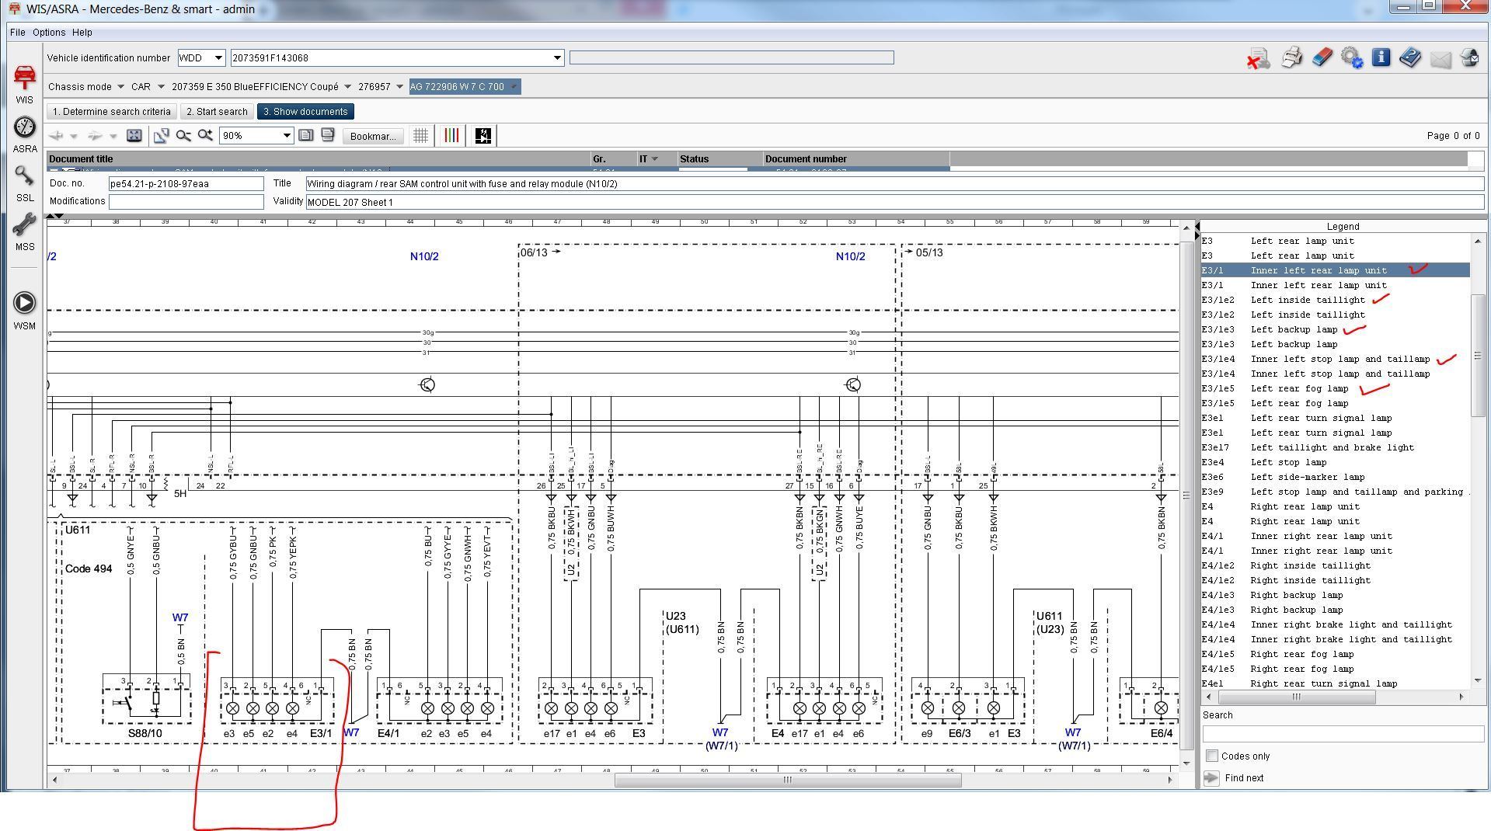The image size is (1491, 831).
Task: Open the Options menu
Action: pyautogui.click(x=49, y=33)
